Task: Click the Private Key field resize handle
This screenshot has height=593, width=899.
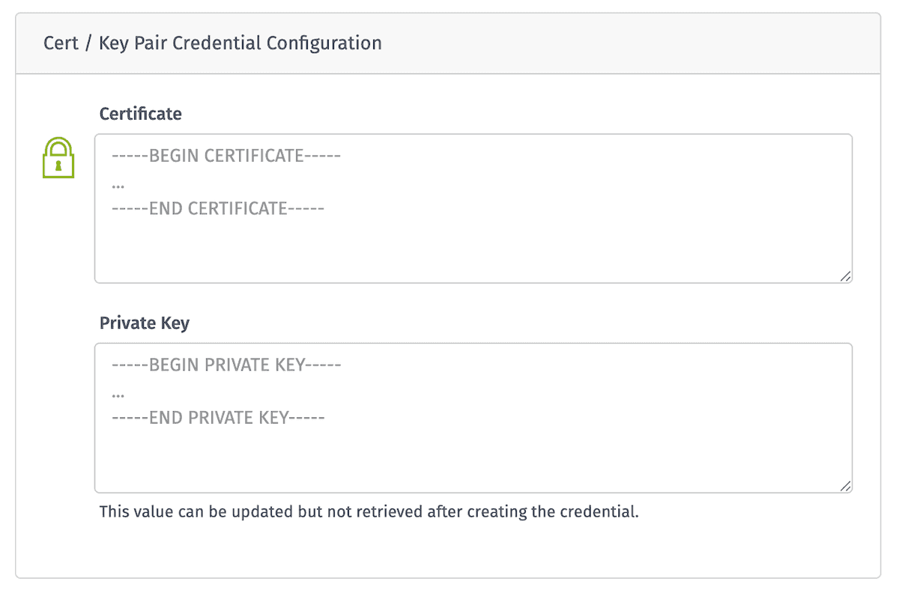Action: 847,485
